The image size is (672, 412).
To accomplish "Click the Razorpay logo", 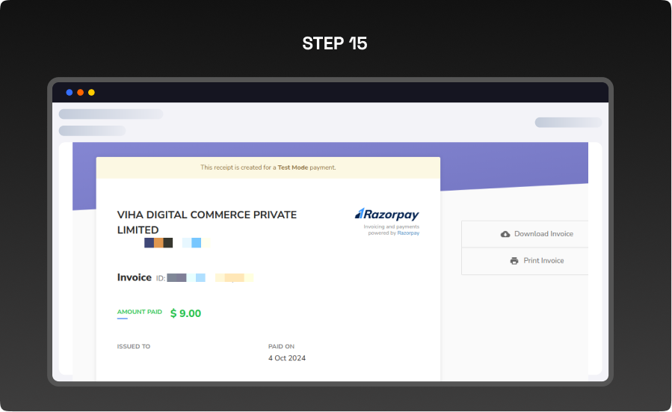I will pyautogui.click(x=386, y=215).
